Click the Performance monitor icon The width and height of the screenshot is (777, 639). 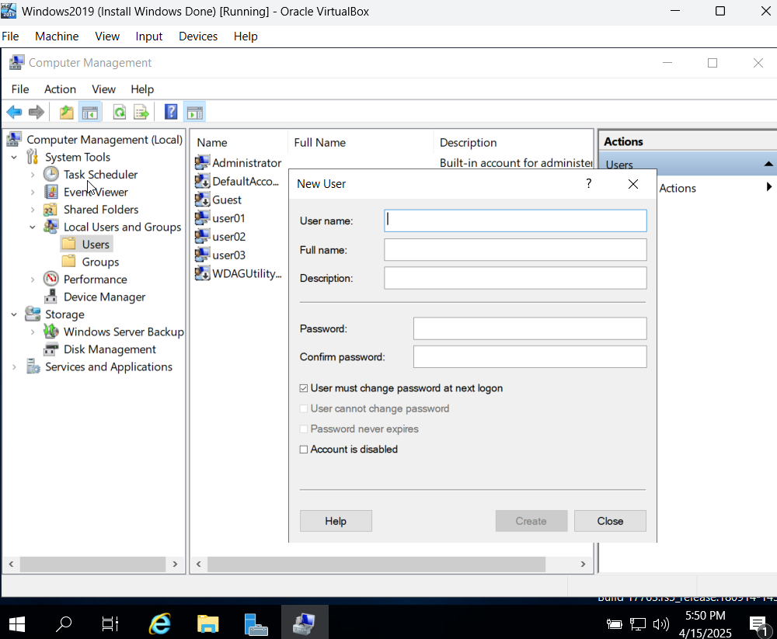pyautogui.click(x=51, y=279)
